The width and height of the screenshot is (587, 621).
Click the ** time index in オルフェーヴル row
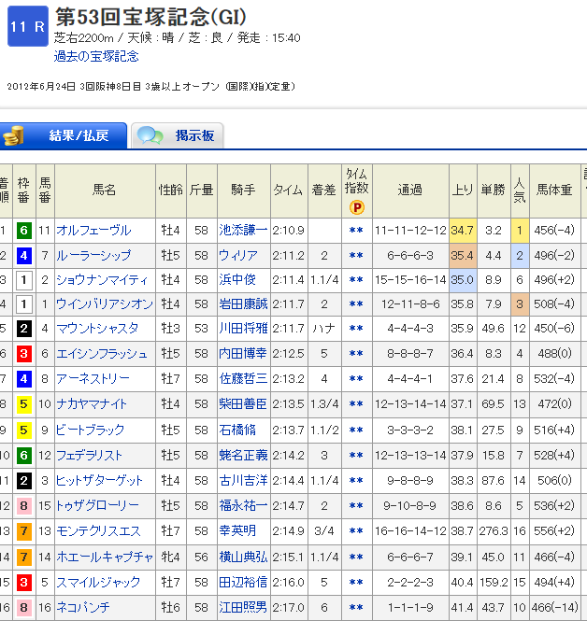356,231
